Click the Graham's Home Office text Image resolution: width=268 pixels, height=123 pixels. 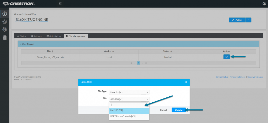pos(25,14)
